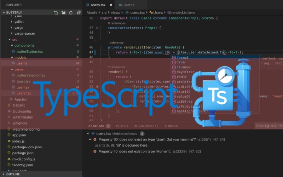Unfold the constructor at line 37
Image resolution: width=283 pixels, height=177 pixels.
click(97, 28)
